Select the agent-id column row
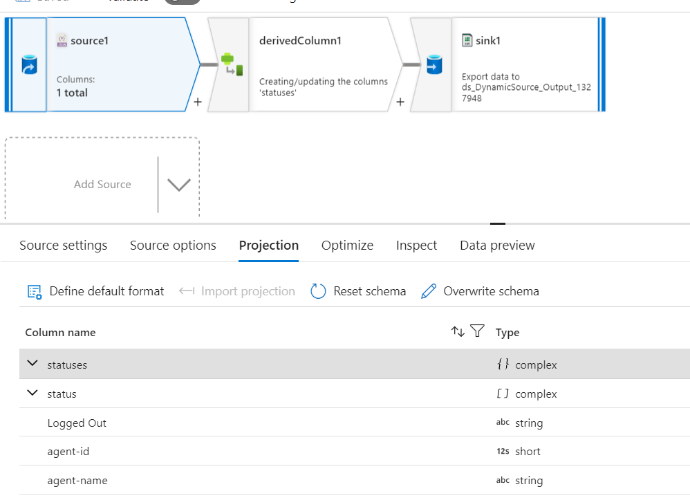Screen dimensions: 690x498 point(68,452)
